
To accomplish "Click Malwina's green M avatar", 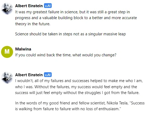I will (x=7, y=52).
